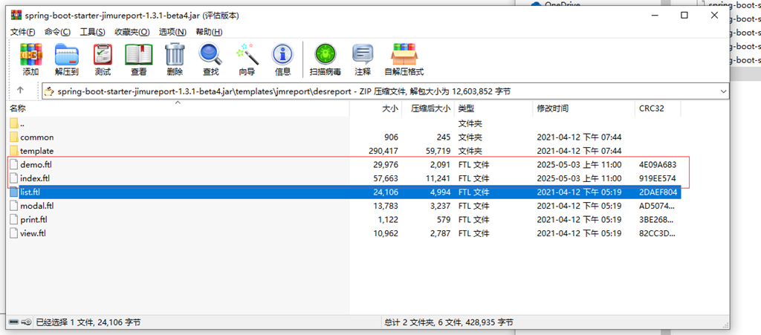Open the 选项(N) menu
This screenshot has width=761, height=335.
pos(172,32)
